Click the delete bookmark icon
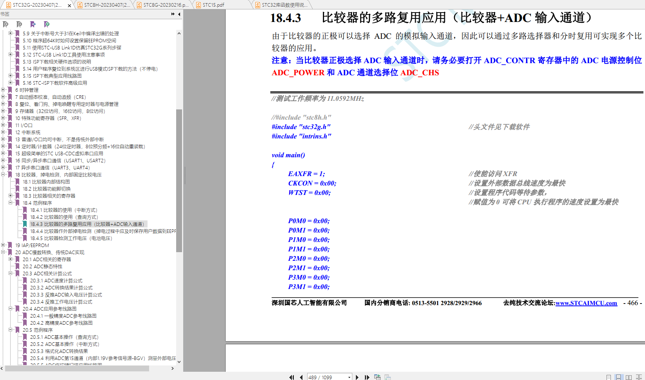 6,24
